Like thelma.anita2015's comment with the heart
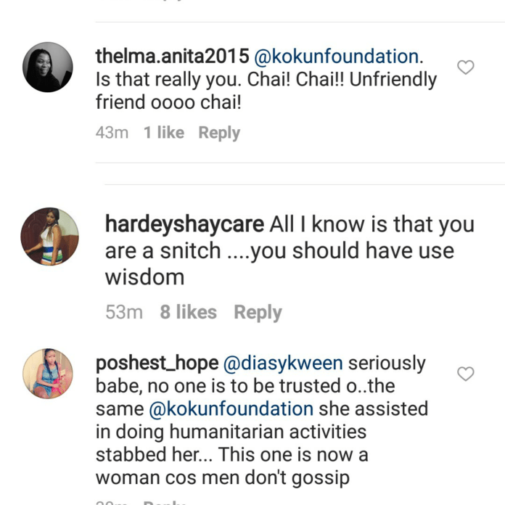The height and width of the screenshot is (505, 505). click(465, 67)
